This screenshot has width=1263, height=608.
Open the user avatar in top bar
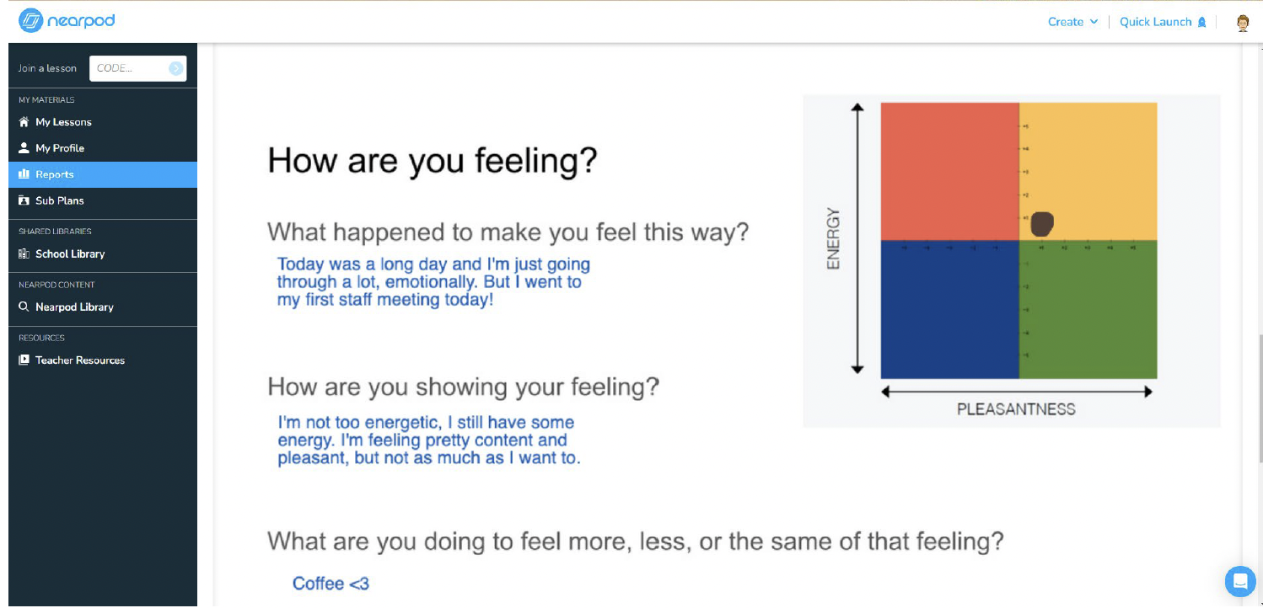point(1242,23)
